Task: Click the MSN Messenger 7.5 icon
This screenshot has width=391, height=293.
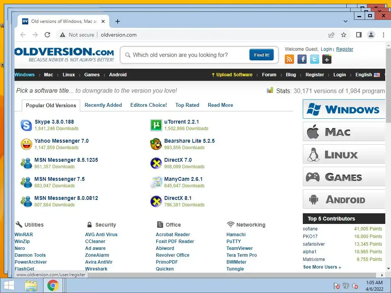Action: [x=26, y=182]
